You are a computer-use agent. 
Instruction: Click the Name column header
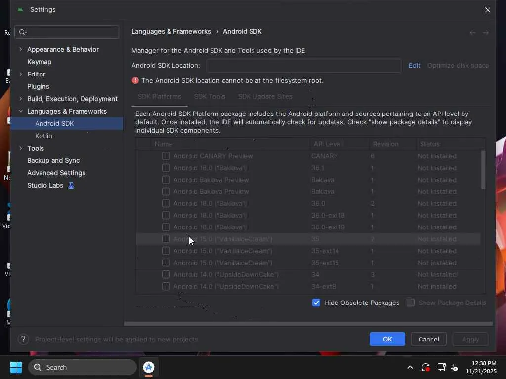(x=230, y=144)
